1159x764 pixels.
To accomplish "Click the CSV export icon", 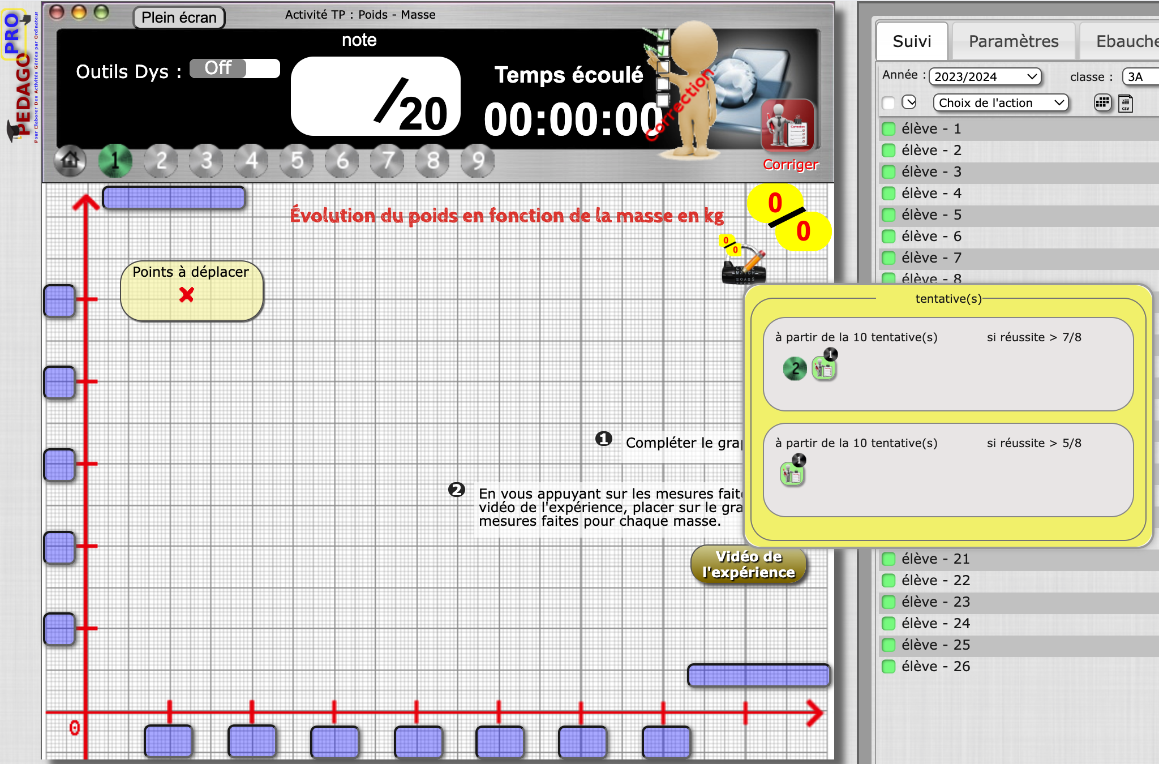I will pyautogui.click(x=1126, y=103).
